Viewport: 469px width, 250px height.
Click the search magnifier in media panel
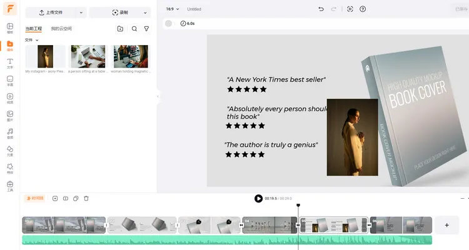pyautogui.click(x=134, y=29)
